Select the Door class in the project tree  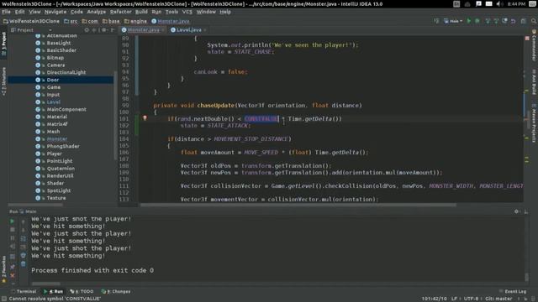pos(53,80)
